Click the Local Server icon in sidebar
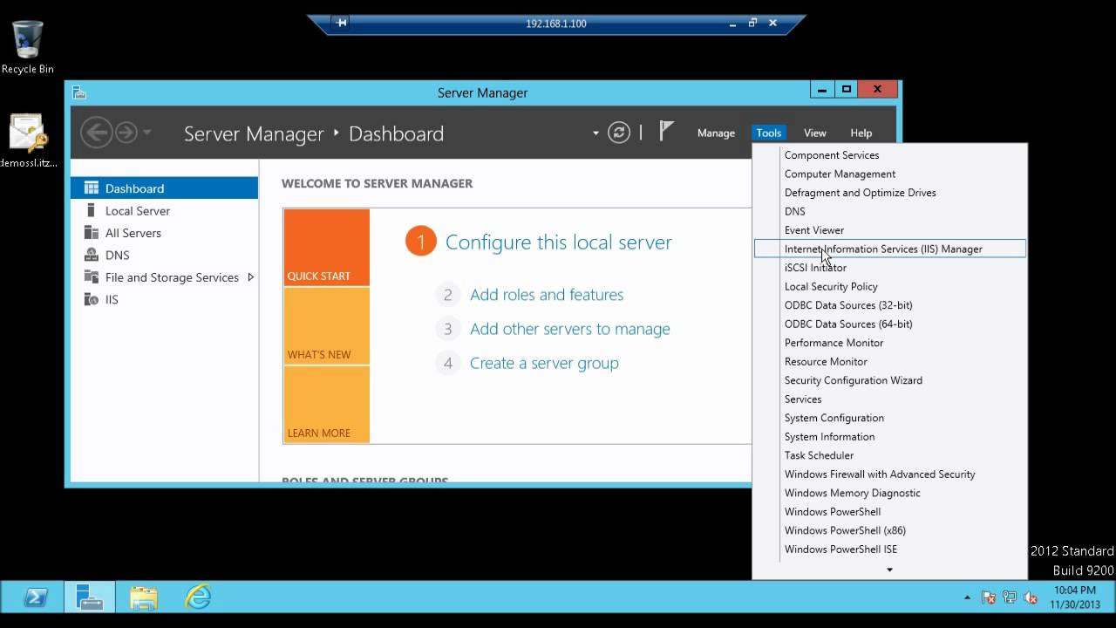The image size is (1116, 628). click(91, 210)
